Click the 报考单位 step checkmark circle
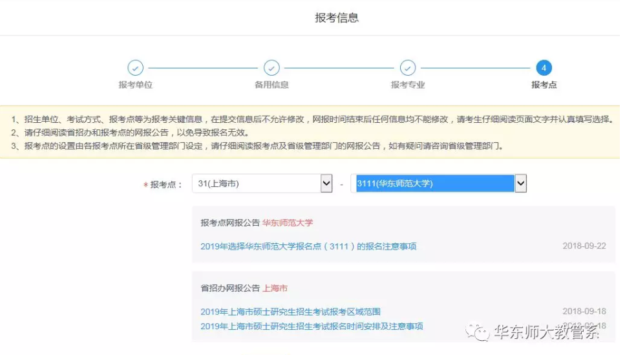The width and height of the screenshot is (625, 355). click(136, 68)
